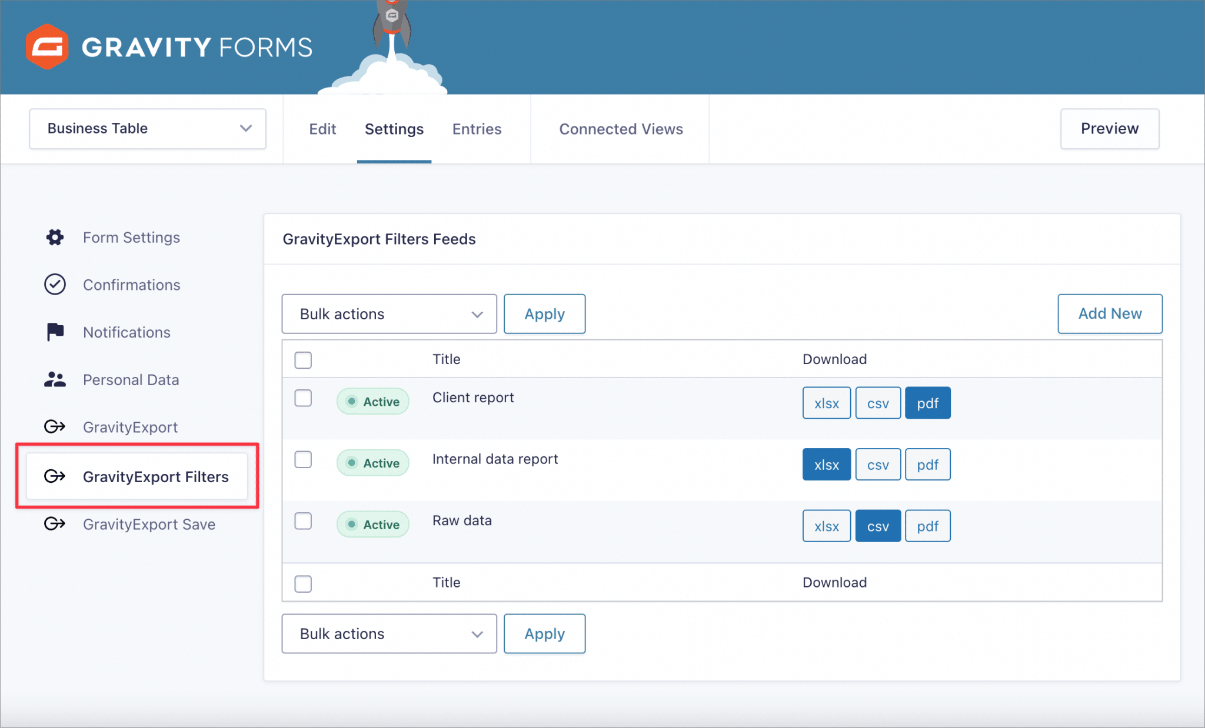The width and height of the screenshot is (1205, 728).
Task: Go to Notifications settings
Action: click(127, 332)
